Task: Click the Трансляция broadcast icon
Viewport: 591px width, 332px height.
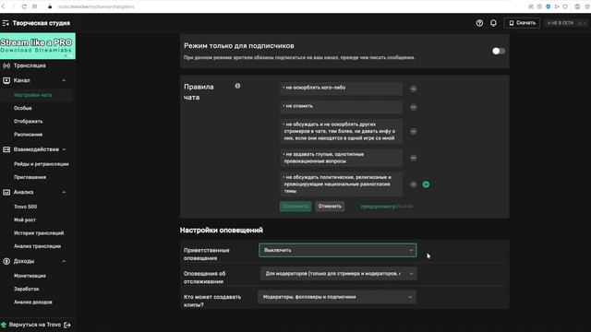Action: click(6, 65)
